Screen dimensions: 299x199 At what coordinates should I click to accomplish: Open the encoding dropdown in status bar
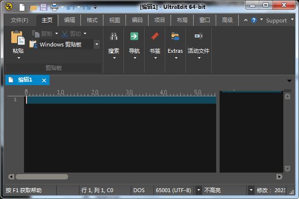coord(199,190)
